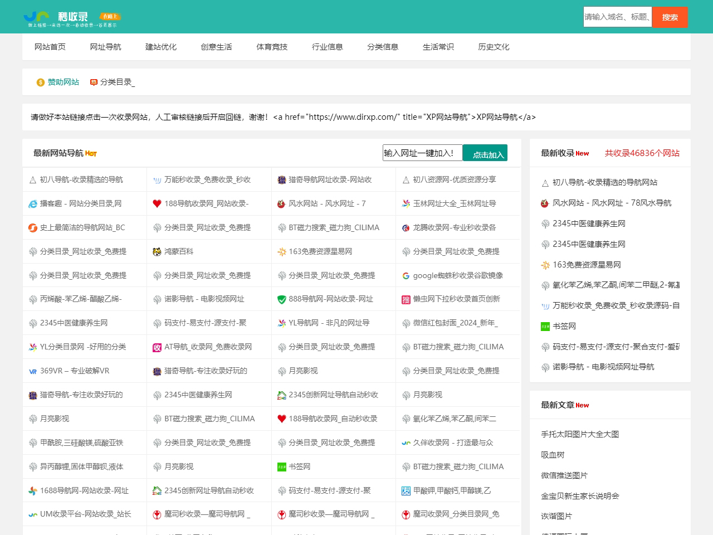Click the IE icon beside 播客趣
Screen dimensions: 713x535
point(33,204)
